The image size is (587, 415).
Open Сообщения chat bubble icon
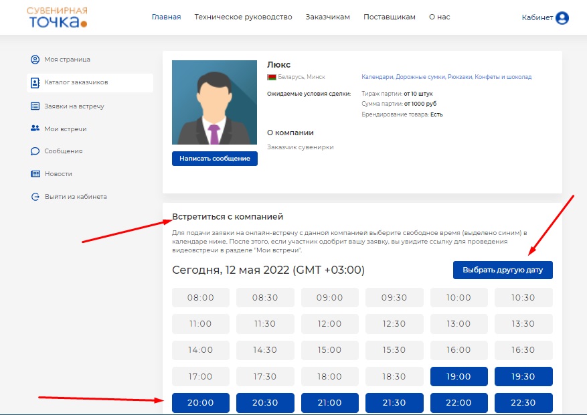[35, 151]
